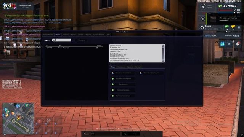Click the blue calendar icon in HUD
The width and height of the screenshot is (244, 137).
click(222, 44)
